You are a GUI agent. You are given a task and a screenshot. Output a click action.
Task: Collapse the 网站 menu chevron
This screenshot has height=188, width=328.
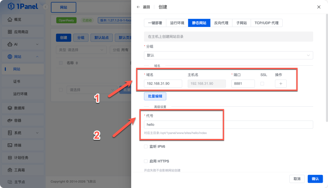(x=37, y=57)
